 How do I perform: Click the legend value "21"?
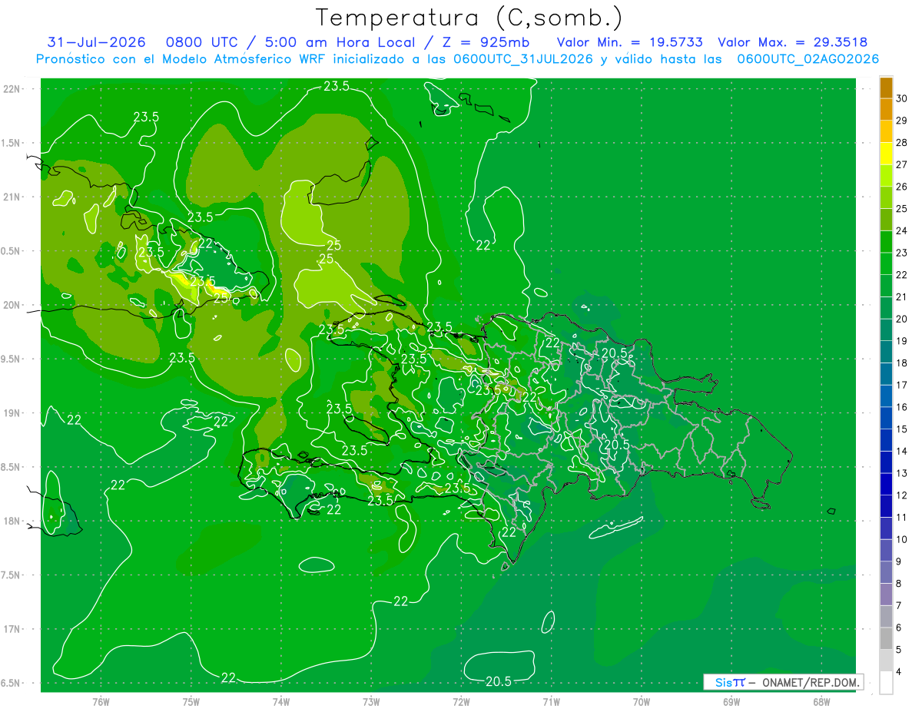coord(903,297)
